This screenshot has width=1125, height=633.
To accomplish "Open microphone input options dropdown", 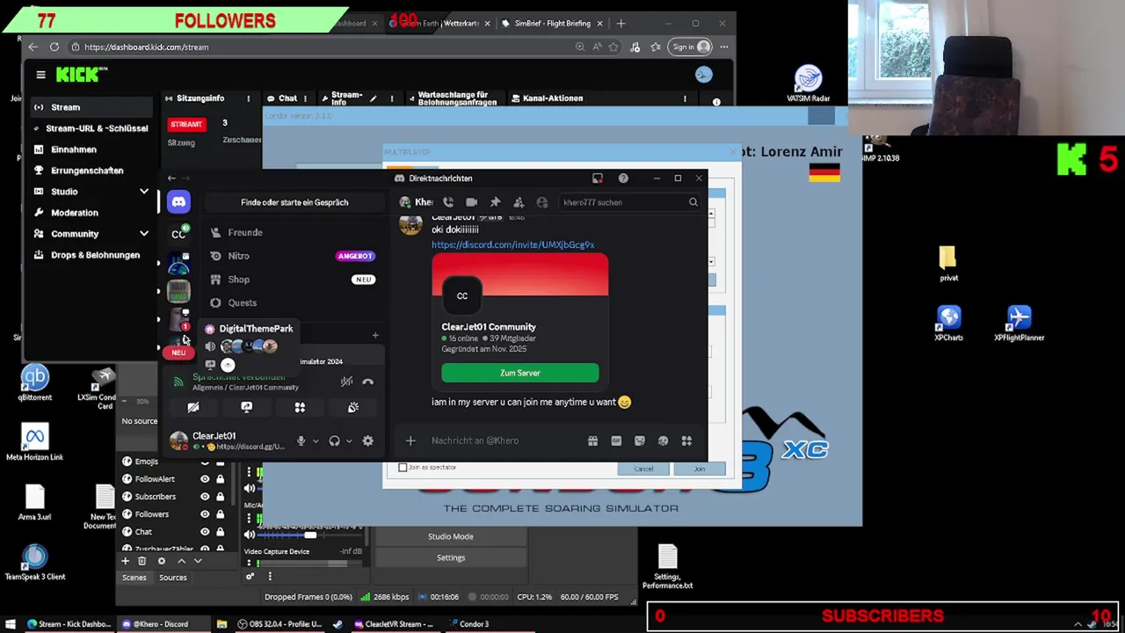I will [316, 440].
